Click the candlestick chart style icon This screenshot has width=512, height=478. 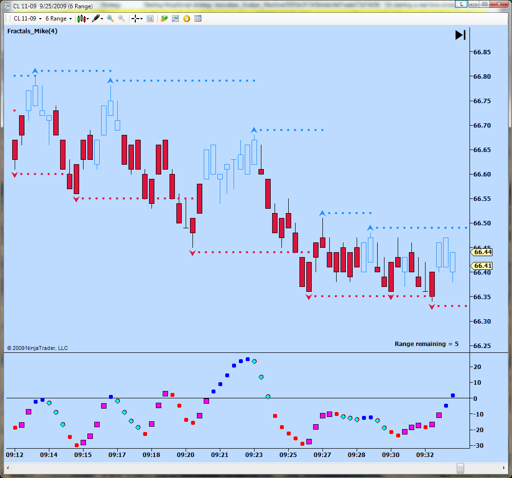point(82,19)
